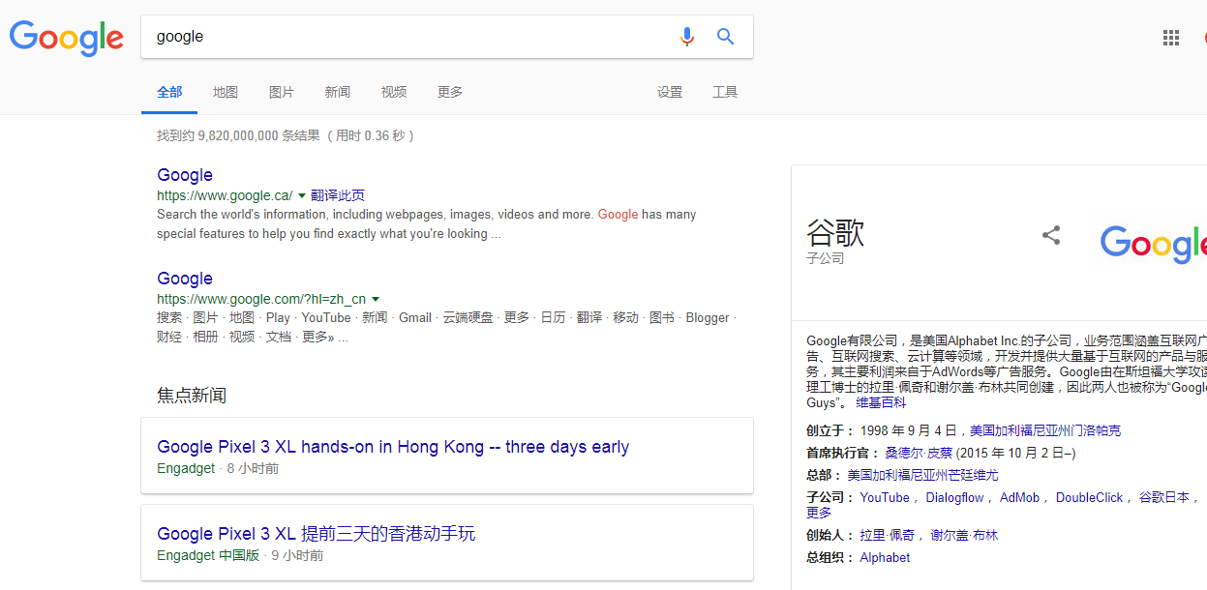This screenshot has width=1207, height=590.
Task: Open the 工具 search tools
Action: point(725,92)
